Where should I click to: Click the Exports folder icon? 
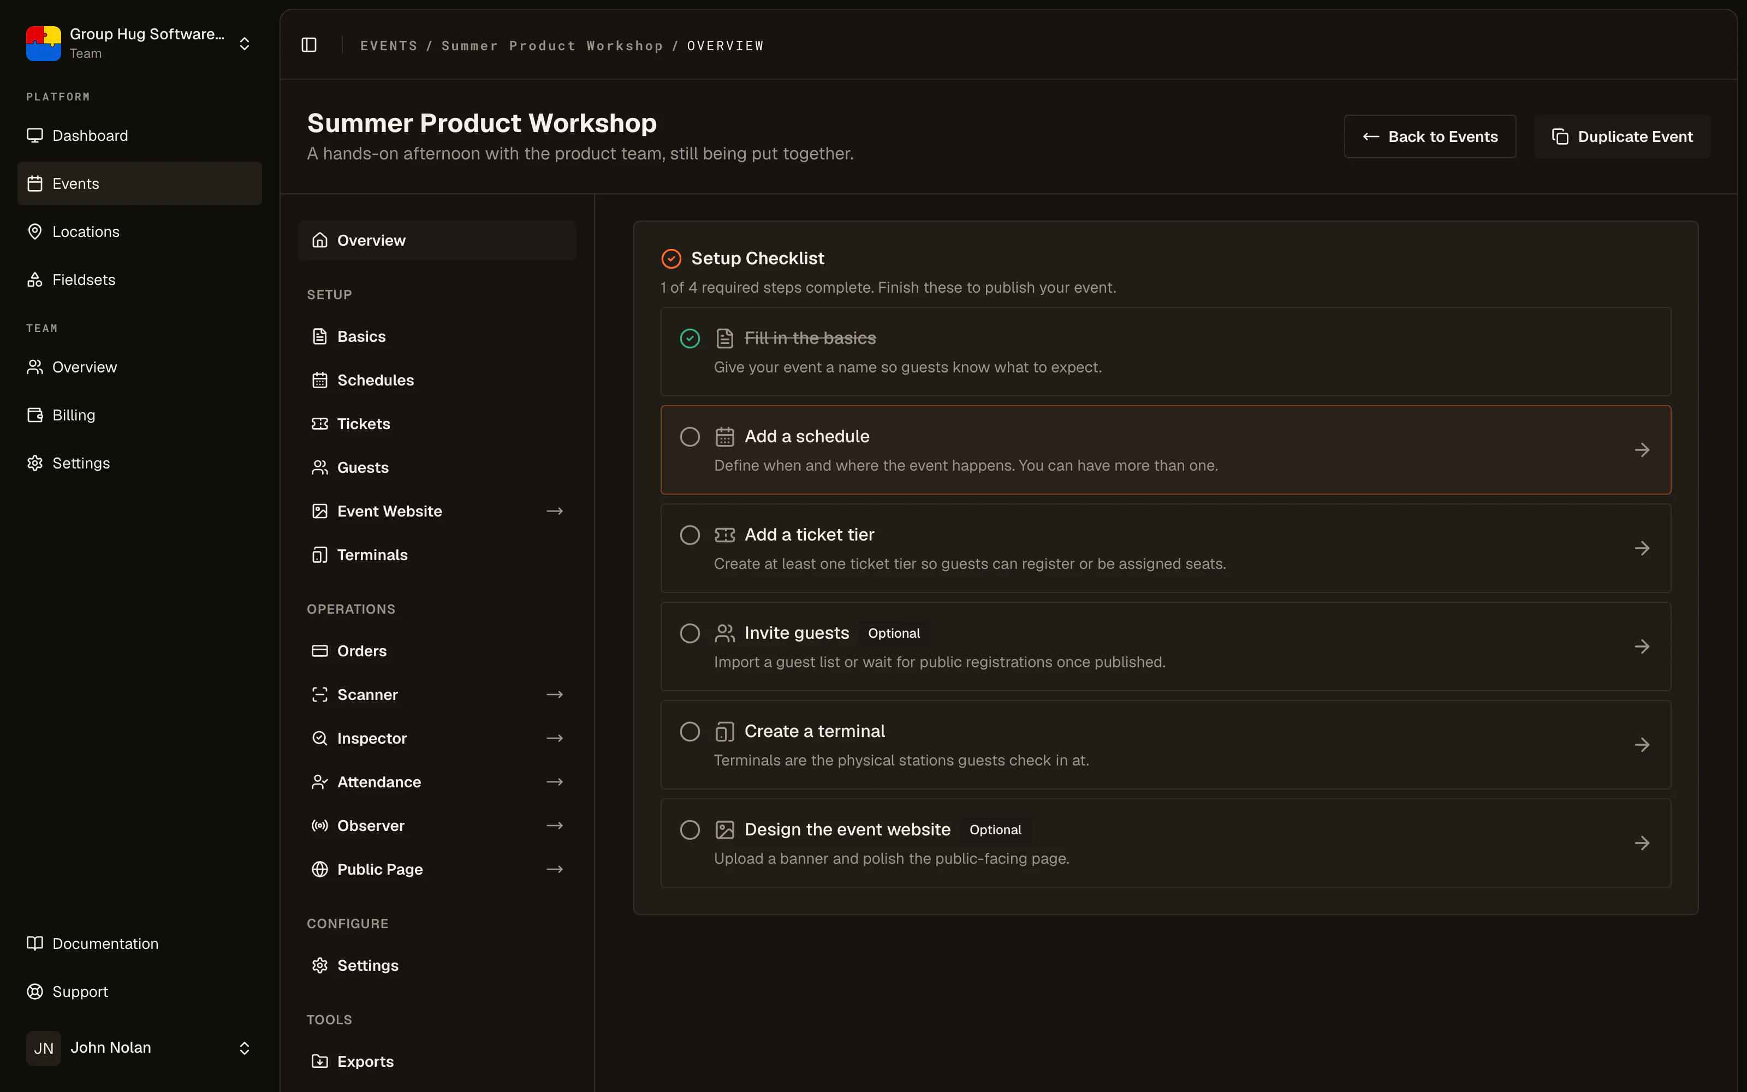(320, 1061)
